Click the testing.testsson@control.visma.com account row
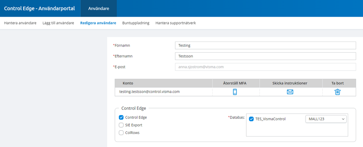 click(x=150, y=92)
